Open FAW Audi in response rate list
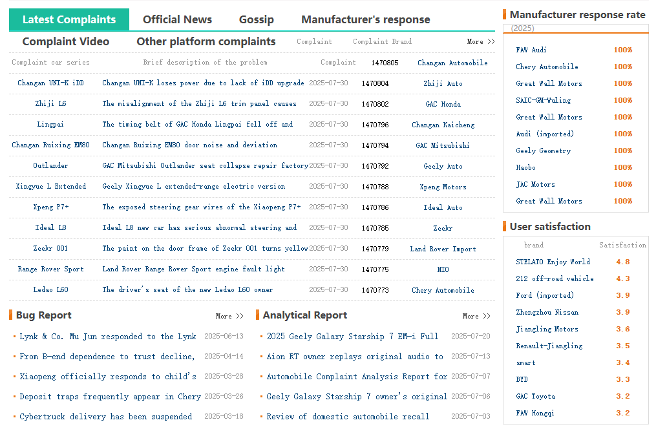The height and width of the screenshot is (429, 656). point(531,50)
